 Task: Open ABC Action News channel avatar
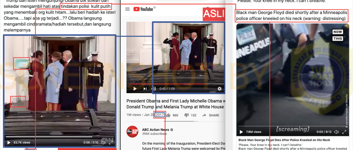(x=132, y=132)
